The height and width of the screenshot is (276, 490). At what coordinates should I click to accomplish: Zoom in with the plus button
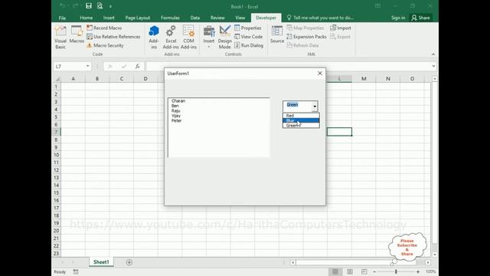(x=418, y=271)
